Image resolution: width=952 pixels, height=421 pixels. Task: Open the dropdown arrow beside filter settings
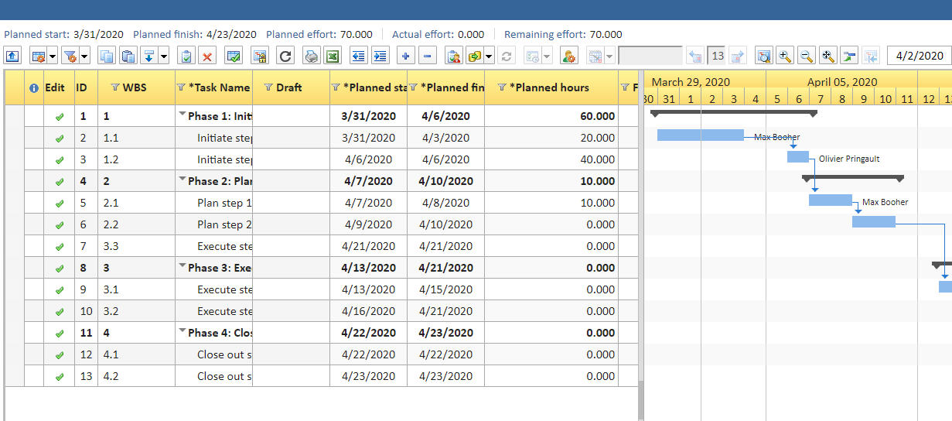[x=84, y=56]
